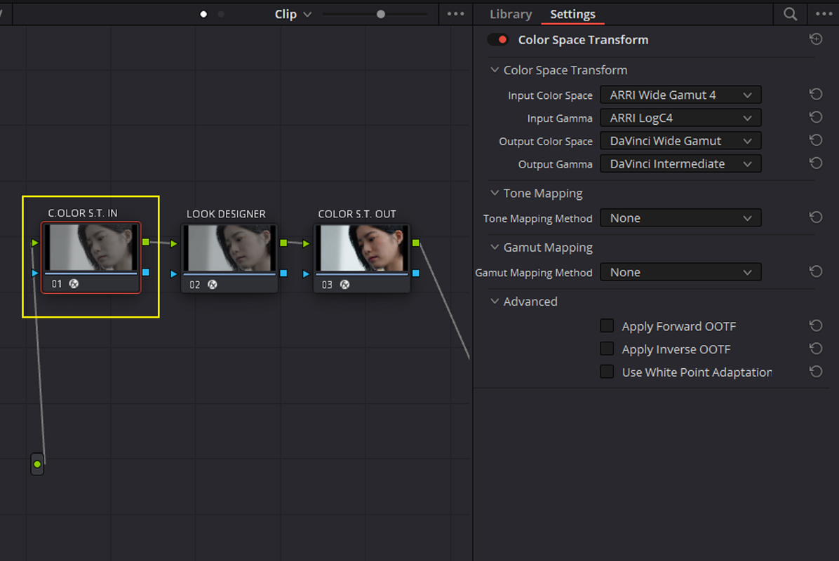Enable Use White Point Adaptation checkbox

click(x=607, y=372)
